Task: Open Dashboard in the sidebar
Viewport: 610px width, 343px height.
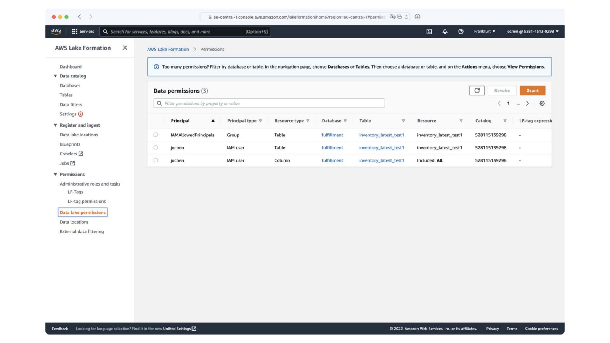Action: (x=71, y=67)
